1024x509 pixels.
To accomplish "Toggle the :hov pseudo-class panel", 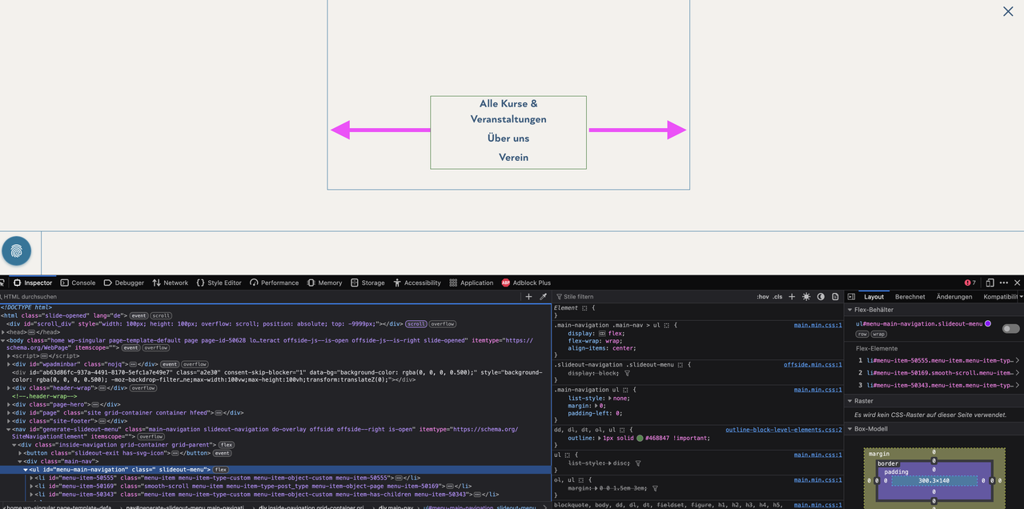I will coord(763,296).
